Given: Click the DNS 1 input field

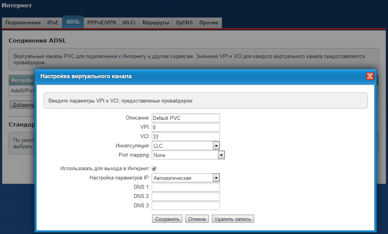Looking at the screenshot, I should pyautogui.click(x=186, y=187).
